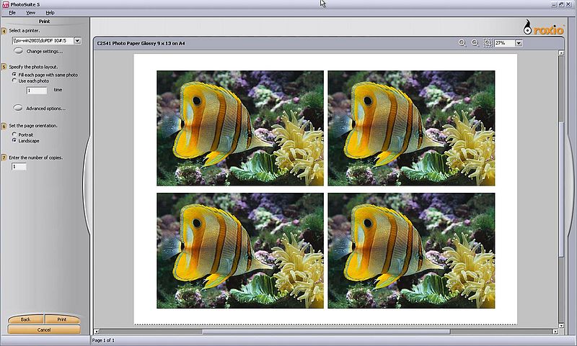Click the vertical scrollbar down arrow
The height and width of the screenshot is (346, 577).
(x=561, y=325)
